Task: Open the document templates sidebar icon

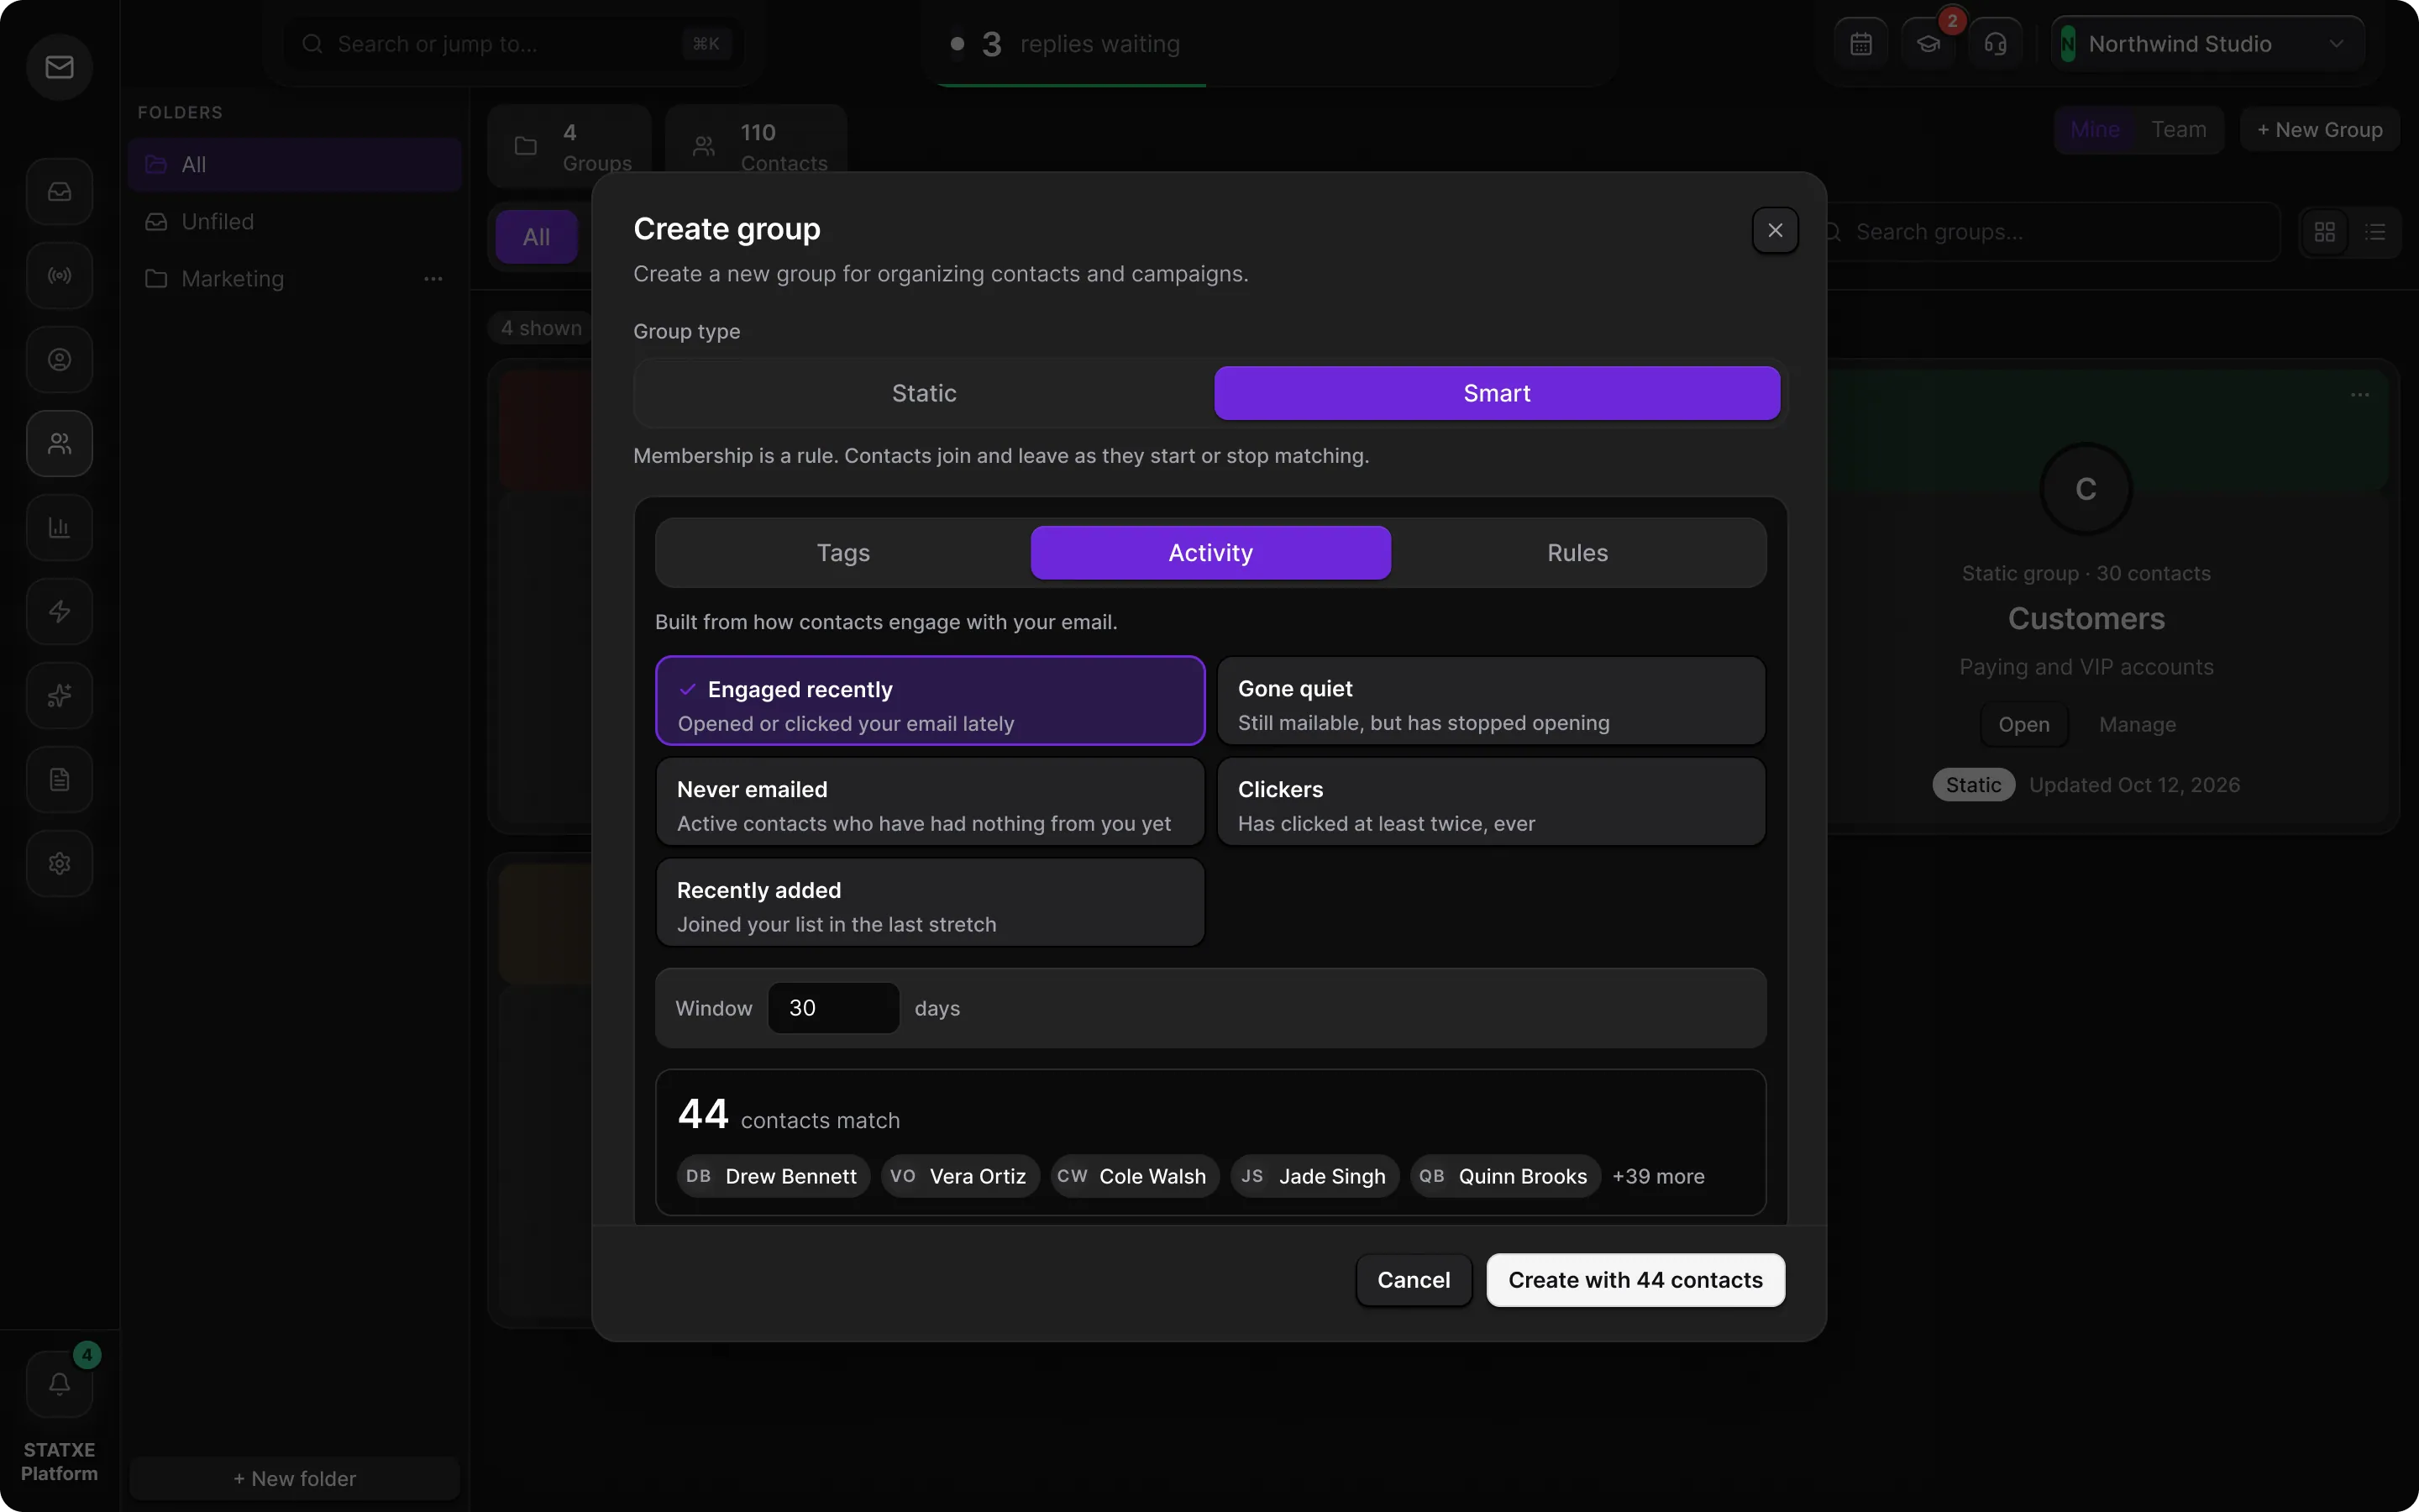Action: point(59,779)
